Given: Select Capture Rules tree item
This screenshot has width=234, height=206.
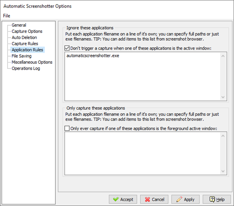Looking at the screenshot, I should [25, 43].
